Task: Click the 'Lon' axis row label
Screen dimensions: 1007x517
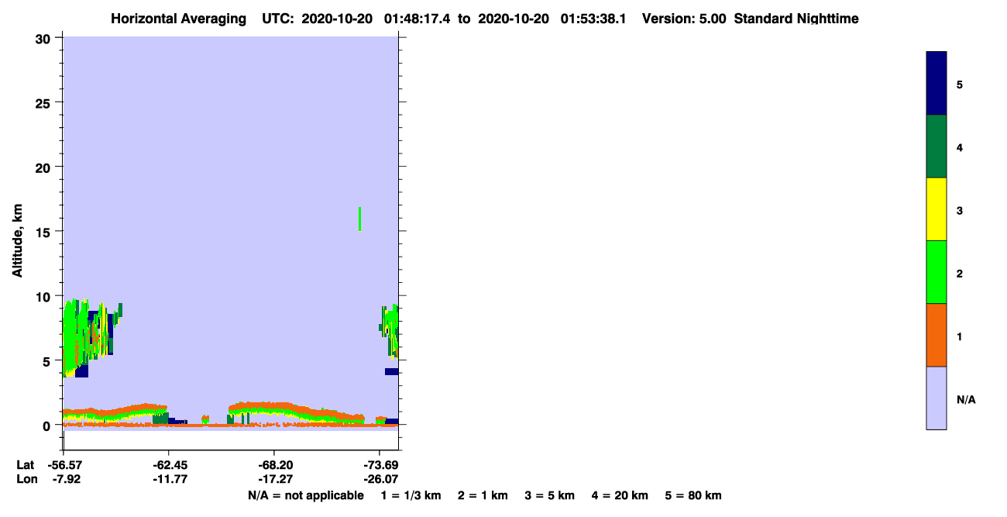Action: click(x=26, y=479)
